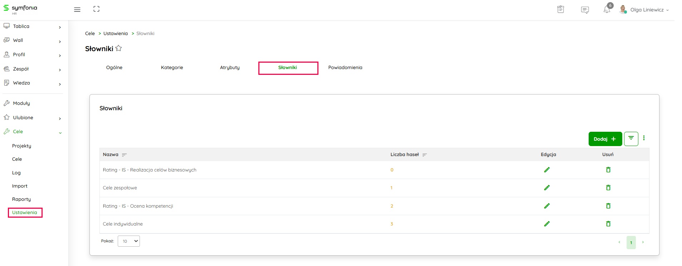Mark Słowniki page as favorite with star
Viewport: 682px width, 266px height.
(118, 48)
